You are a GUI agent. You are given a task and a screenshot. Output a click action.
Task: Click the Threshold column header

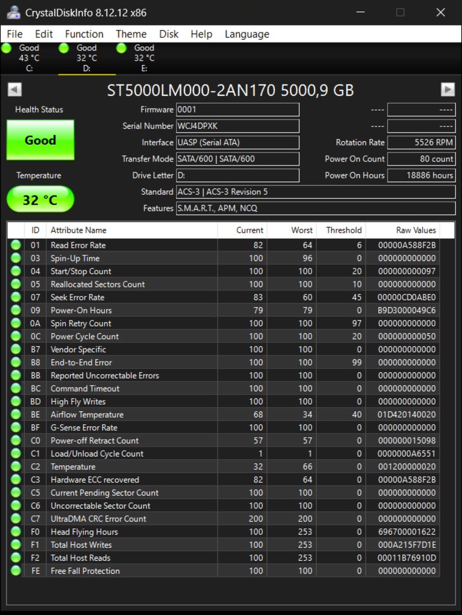(x=341, y=230)
